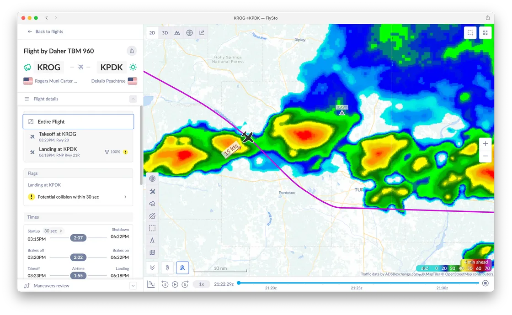Screen dimensions: 512x315
Task: Click the watch device icon button
Action: coord(167,268)
